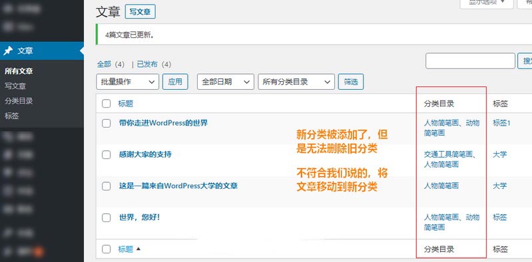The width and height of the screenshot is (532, 262).
Task: Click the sort arrow beside footer 标题
Action: coord(138,249)
